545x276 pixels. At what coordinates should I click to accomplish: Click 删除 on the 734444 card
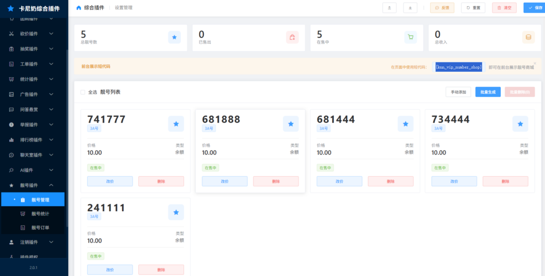[x=506, y=181]
